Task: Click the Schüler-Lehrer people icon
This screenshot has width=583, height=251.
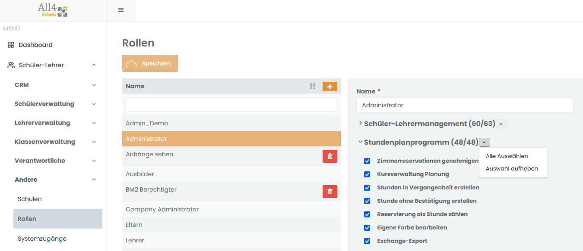Action: tap(11, 65)
